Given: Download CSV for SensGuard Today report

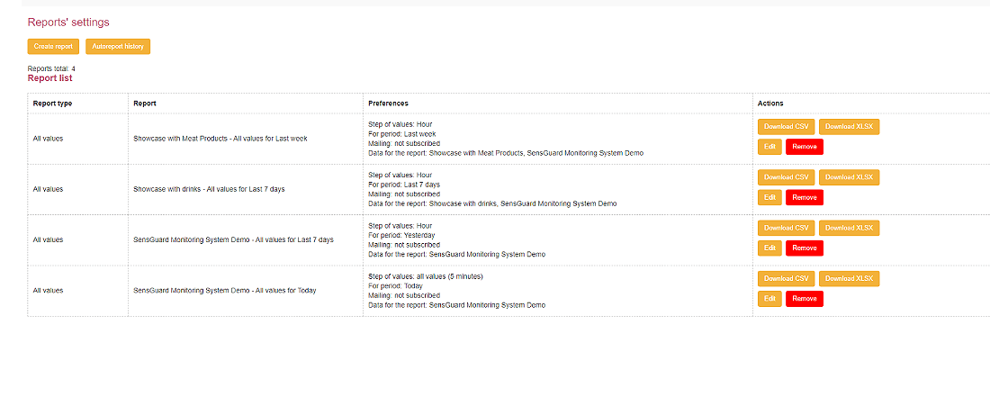Looking at the screenshot, I should pos(786,278).
